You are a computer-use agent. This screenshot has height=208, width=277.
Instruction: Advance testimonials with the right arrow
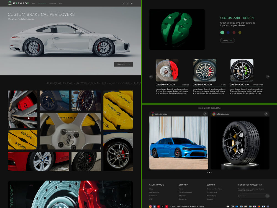(268, 77)
